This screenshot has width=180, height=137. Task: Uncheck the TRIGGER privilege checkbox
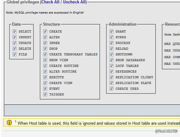(x=45, y=94)
